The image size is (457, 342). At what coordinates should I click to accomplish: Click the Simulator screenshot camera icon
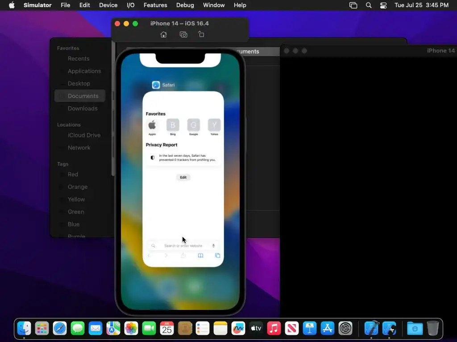coord(183,35)
